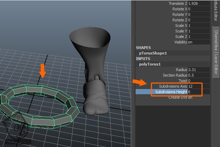Image resolution: width=220 pixels, height=147 pixels.
Task: Select the Scale X value field
Action: 199,25
